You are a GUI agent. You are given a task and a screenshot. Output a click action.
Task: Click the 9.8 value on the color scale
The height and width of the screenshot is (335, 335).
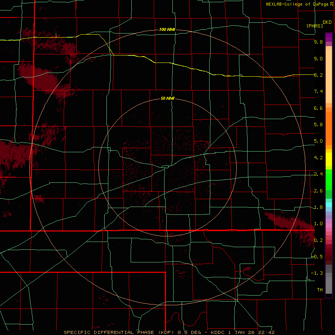coord(318,42)
